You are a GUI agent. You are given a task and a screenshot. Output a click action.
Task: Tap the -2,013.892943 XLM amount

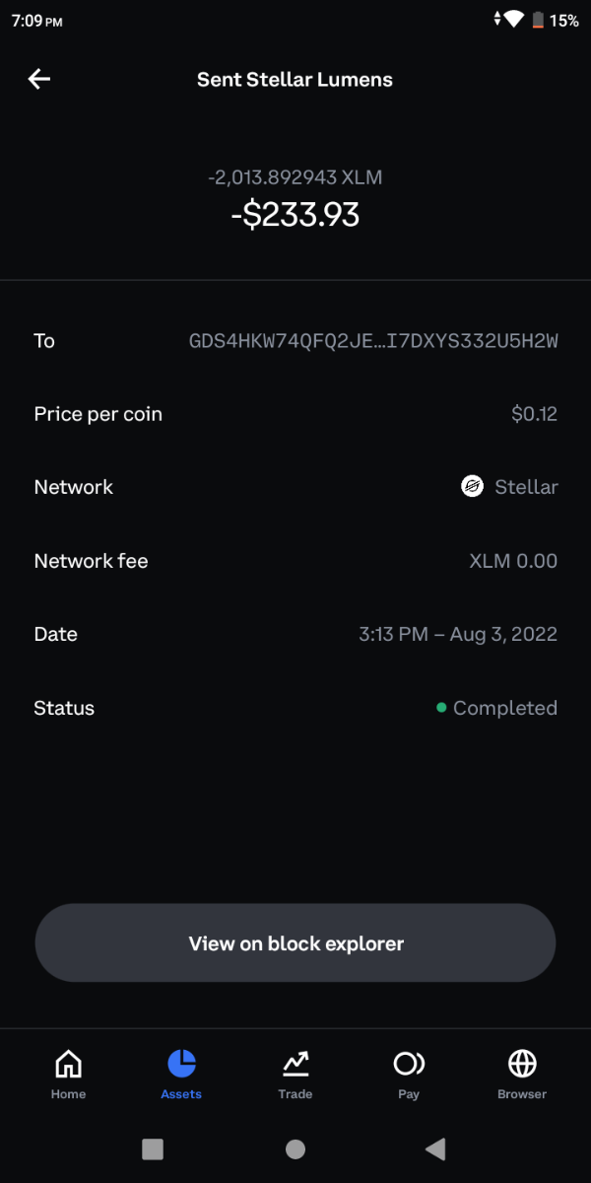(295, 178)
